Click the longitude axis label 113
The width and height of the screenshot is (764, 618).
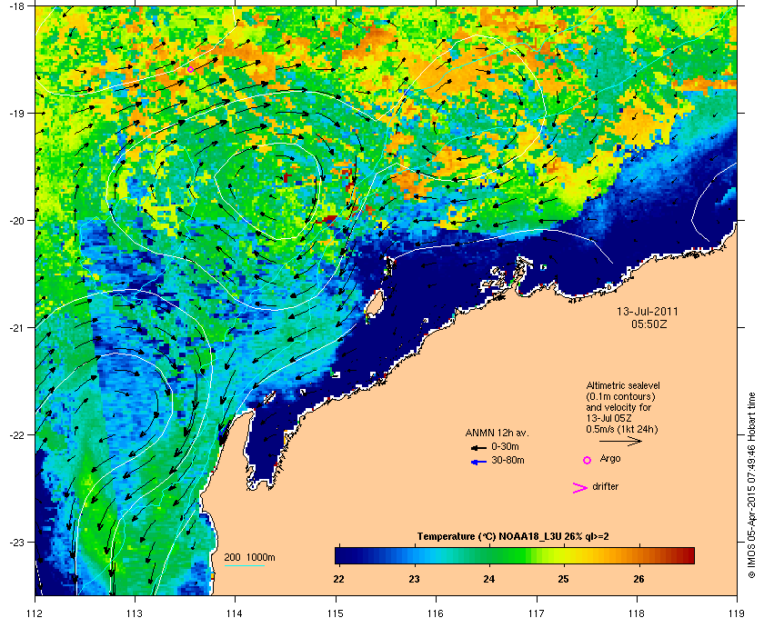[135, 613]
